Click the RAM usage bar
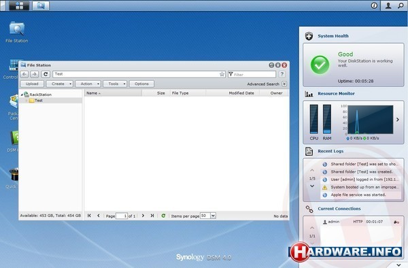This screenshot has width=408, height=268. click(327, 119)
